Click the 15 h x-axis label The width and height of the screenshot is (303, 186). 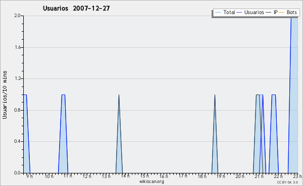pyautogui.click(x=144, y=176)
